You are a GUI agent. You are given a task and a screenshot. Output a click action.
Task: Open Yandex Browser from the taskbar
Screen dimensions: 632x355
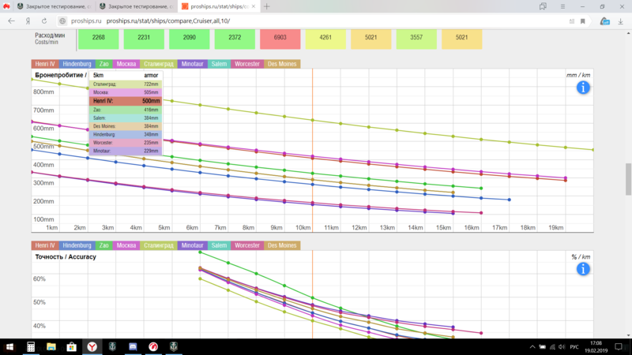(92, 346)
